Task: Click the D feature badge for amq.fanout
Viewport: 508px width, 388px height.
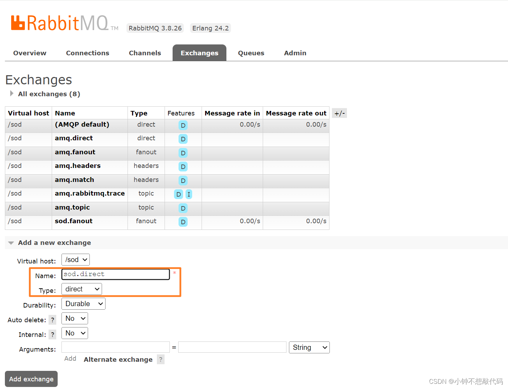Action: coord(183,153)
